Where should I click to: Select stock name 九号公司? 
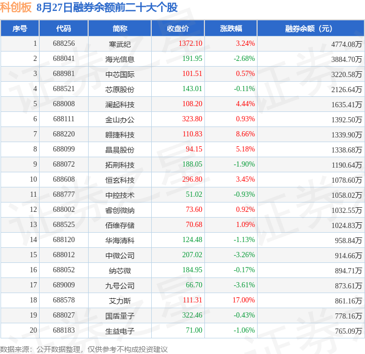click(119, 286)
